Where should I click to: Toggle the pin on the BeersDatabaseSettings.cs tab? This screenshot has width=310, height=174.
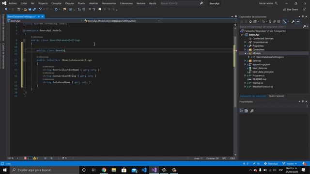click(x=39, y=16)
